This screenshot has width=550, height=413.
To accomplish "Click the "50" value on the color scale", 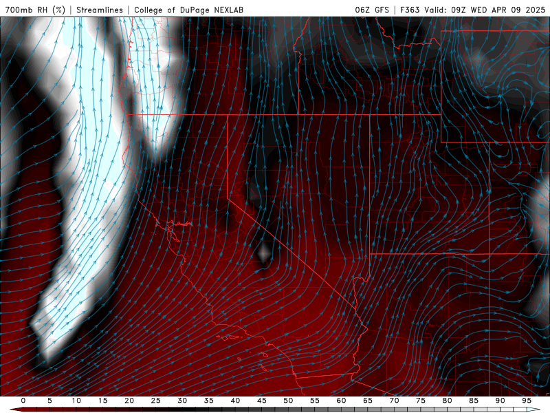I will [x=288, y=401].
